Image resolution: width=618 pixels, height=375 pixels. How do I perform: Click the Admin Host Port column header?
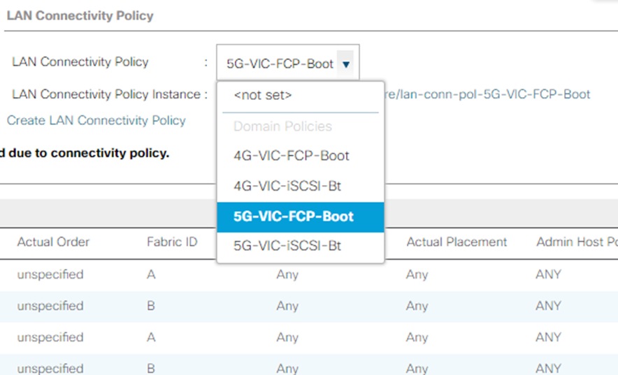[573, 242]
